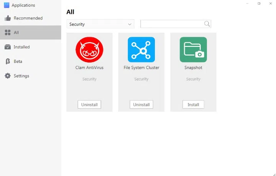This screenshot has height=176, width=276.
Task: Click the search magnifier icon
Action: click(x=207, y=24)
